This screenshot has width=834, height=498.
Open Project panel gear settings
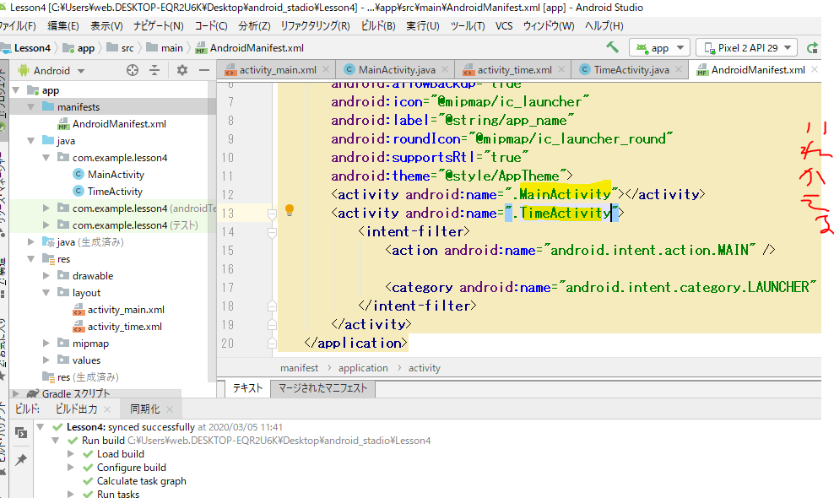pos(181,70)
